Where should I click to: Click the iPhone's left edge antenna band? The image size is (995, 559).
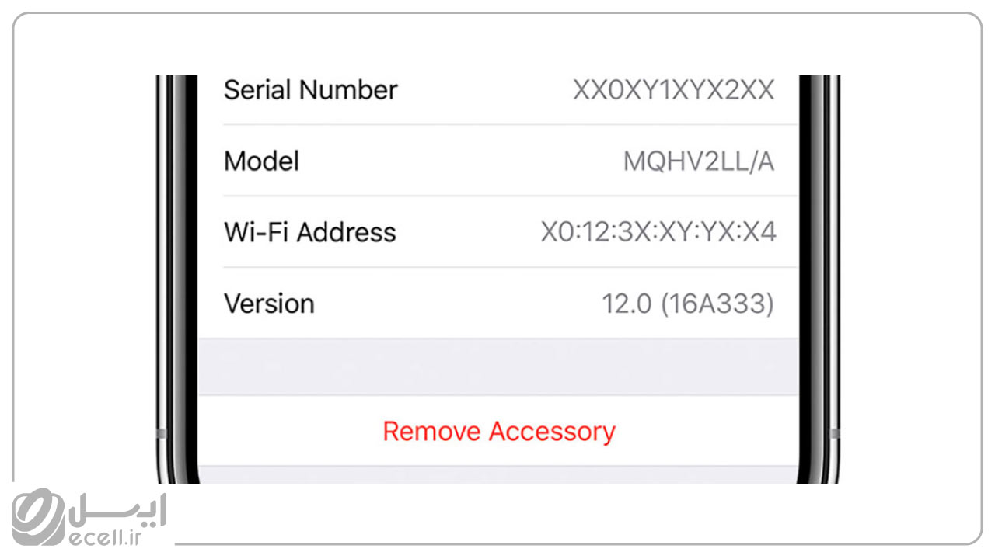pos(161,433)
